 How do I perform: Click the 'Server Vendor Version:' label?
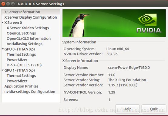(83, 85)
